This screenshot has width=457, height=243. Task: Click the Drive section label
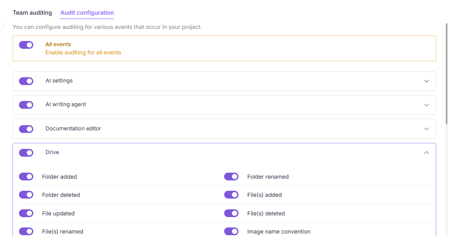52,152
